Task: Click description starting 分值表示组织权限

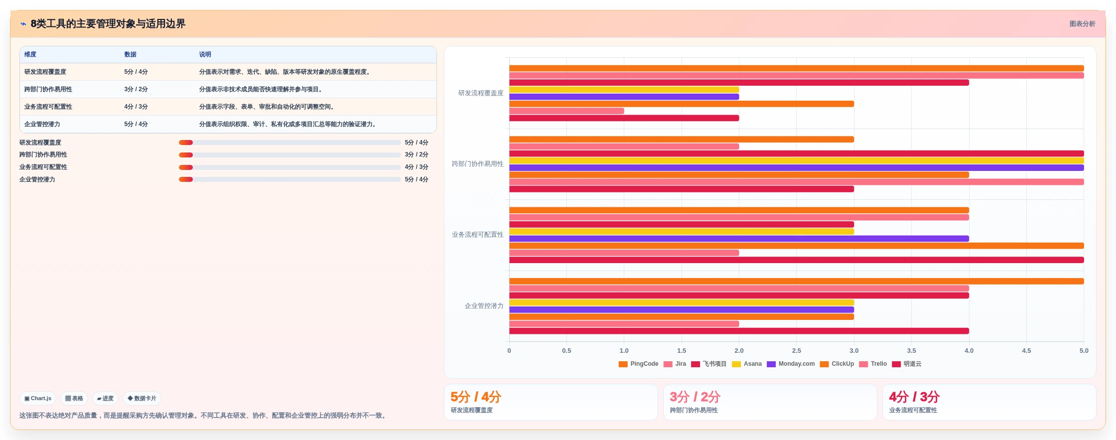Action: pos(288,124)
